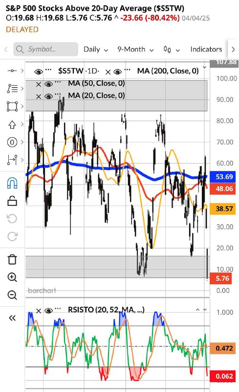
Task: Open the 9-Month range dropdown
Action: (x=135, y=49)
